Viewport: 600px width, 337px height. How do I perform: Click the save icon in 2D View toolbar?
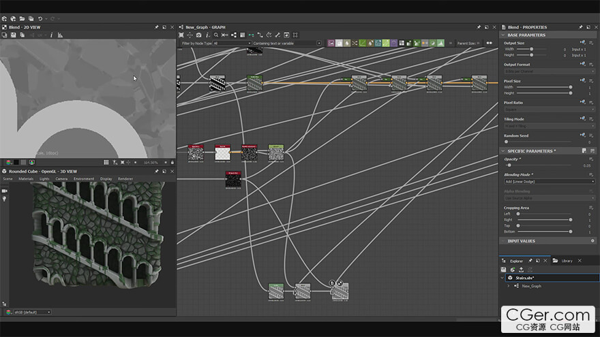tap(14, 35)
